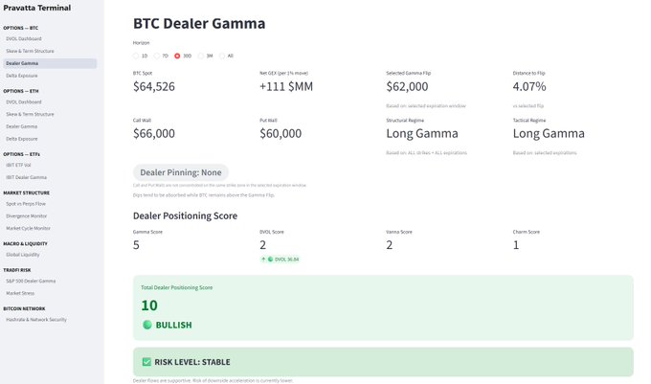Click the Gamma Score value 5
This screenshot has width=651, height=384.
point(136,245)
